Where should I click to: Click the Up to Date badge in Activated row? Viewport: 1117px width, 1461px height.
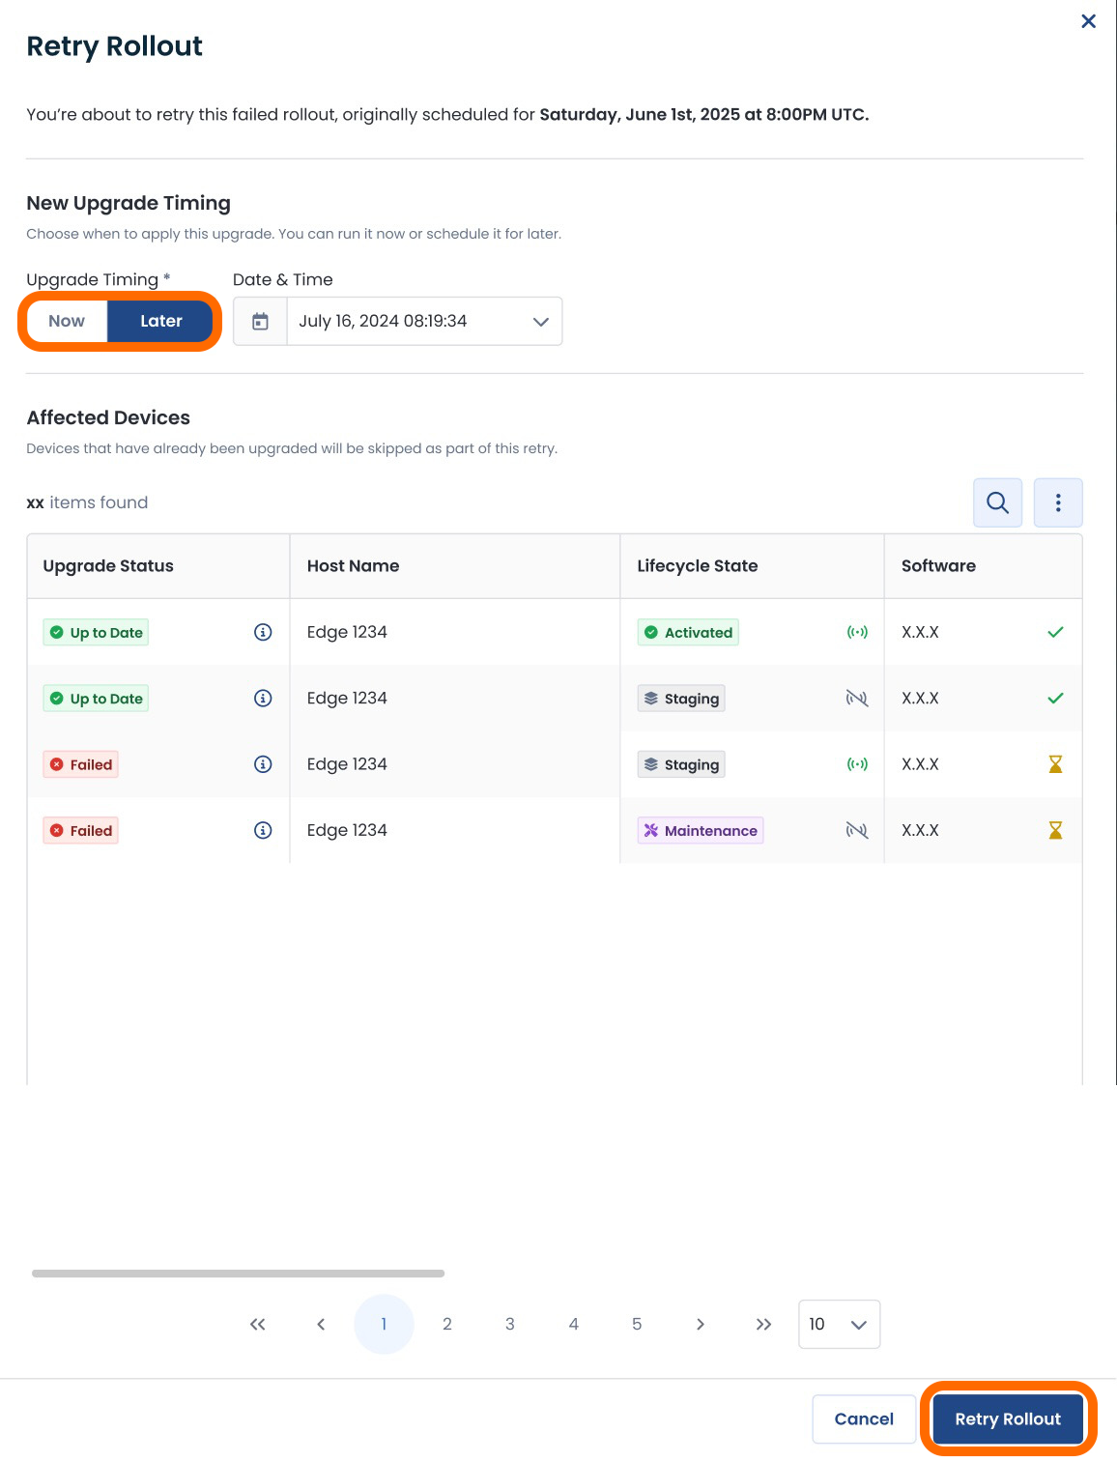(x=96, y=632)
